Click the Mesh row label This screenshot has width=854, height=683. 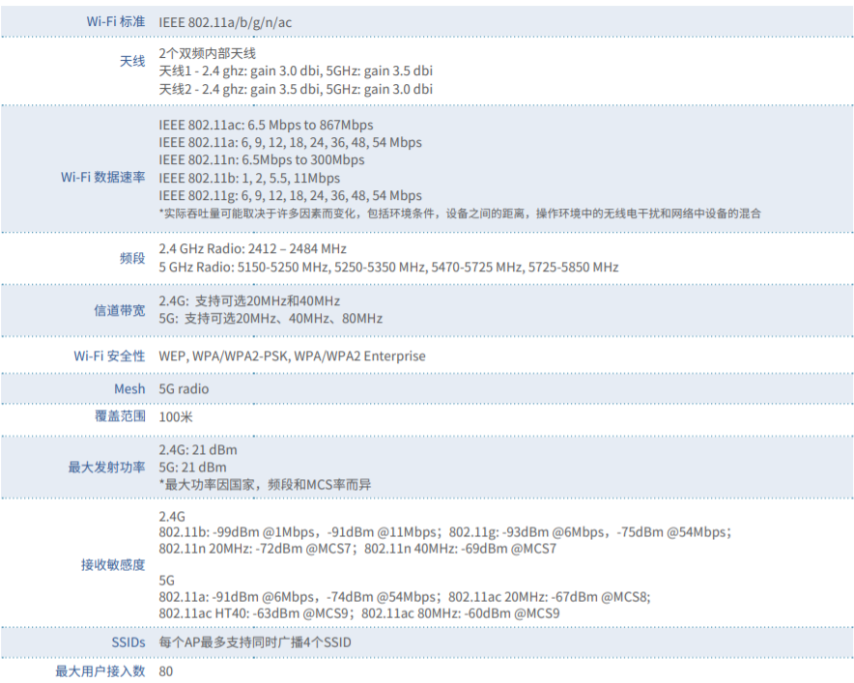pos(128,388)
